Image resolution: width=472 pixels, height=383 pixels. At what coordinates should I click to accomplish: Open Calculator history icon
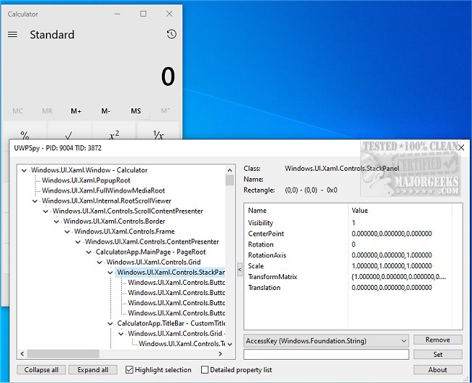click(171, 34)
